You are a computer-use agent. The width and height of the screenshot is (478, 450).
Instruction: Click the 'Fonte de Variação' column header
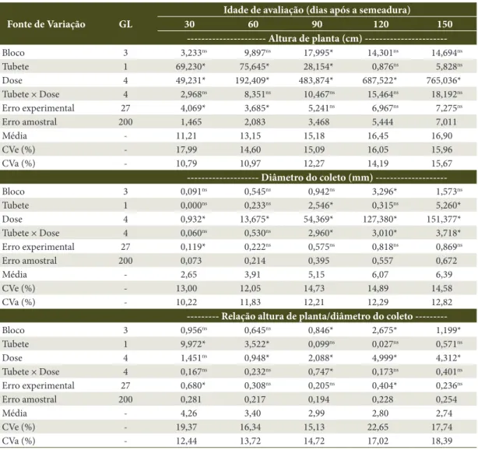point(46,24)
